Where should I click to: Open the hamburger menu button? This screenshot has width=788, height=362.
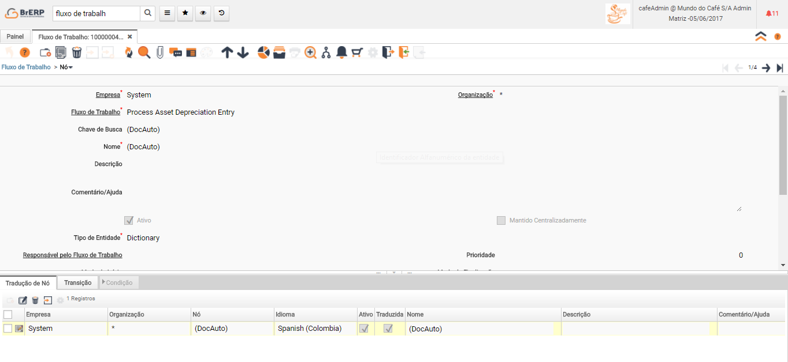[x=166, y=13]
